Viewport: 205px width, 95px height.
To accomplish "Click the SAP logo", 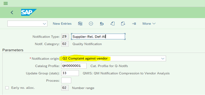I will tap(29, 12).
